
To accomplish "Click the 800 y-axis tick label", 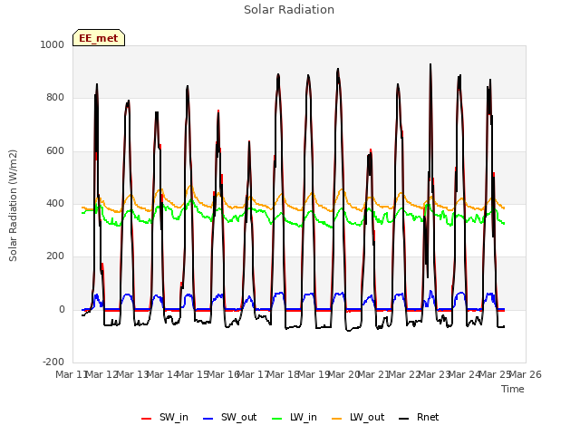I will [x=55, y=97].
